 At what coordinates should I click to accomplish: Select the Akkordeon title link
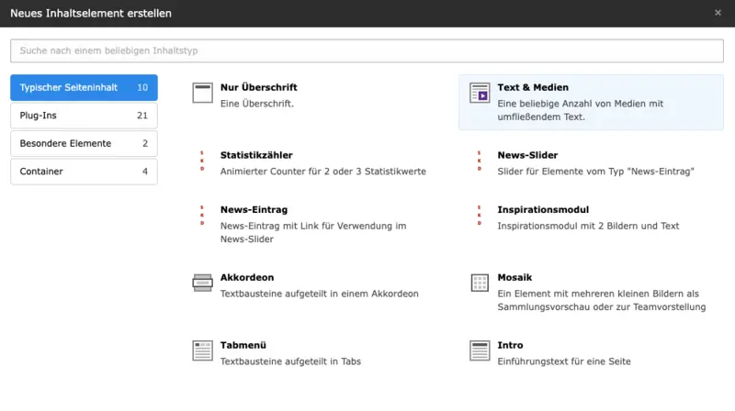coord(247,277)
